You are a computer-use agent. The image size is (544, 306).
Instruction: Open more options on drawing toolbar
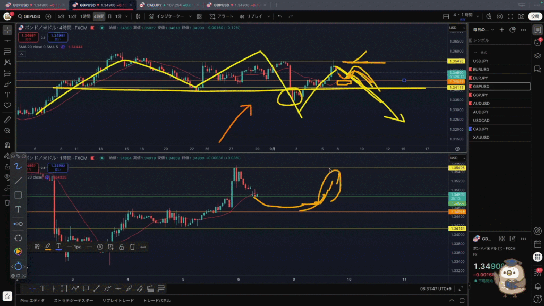[143, 247]
